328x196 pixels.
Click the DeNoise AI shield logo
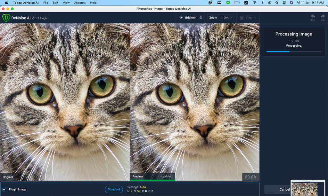click(x=6, y=18)
